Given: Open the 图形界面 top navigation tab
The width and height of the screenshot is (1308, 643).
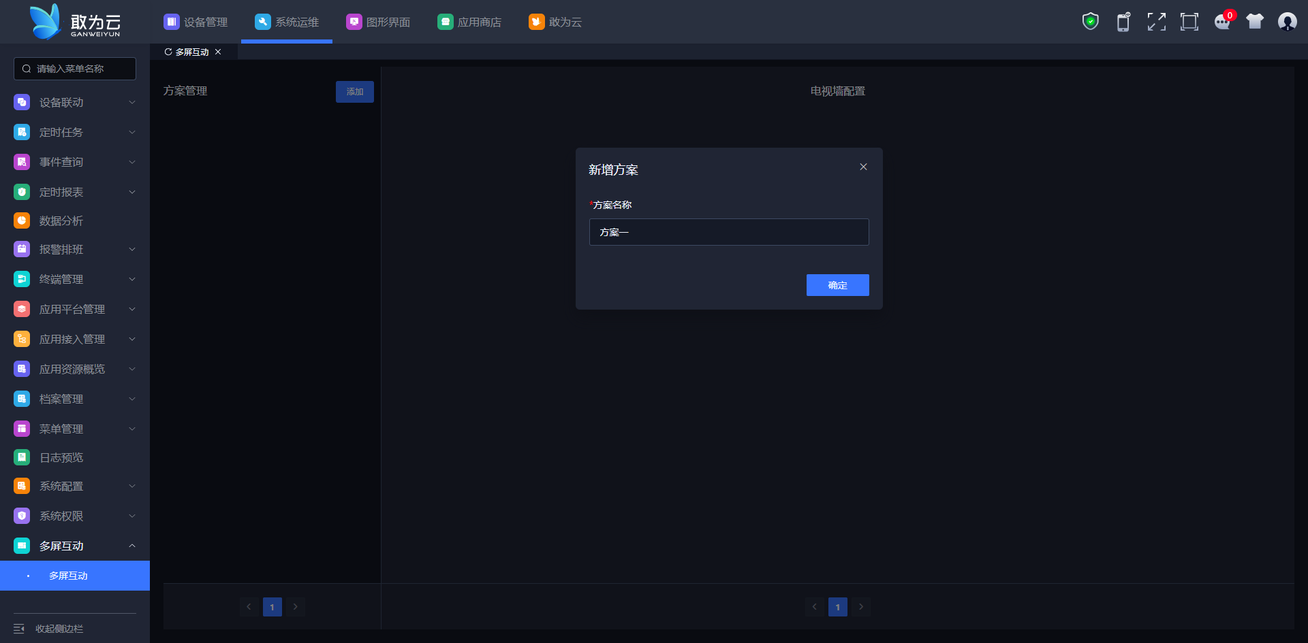Looking at the screenshot, I should (378, 22).
